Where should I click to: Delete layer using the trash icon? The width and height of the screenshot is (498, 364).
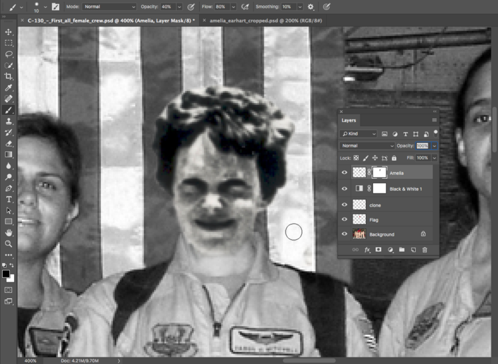(425, 250)
